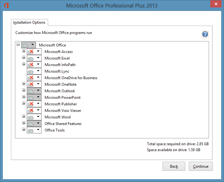
Task: Click Microsoft Access not-available red X icon
Action: tap(31, 52)
